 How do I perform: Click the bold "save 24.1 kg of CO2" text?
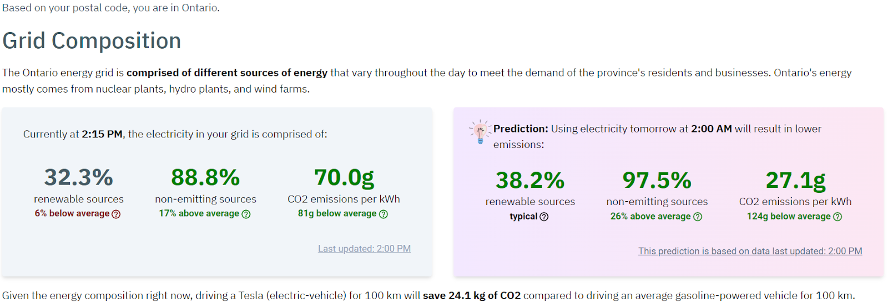472,296
